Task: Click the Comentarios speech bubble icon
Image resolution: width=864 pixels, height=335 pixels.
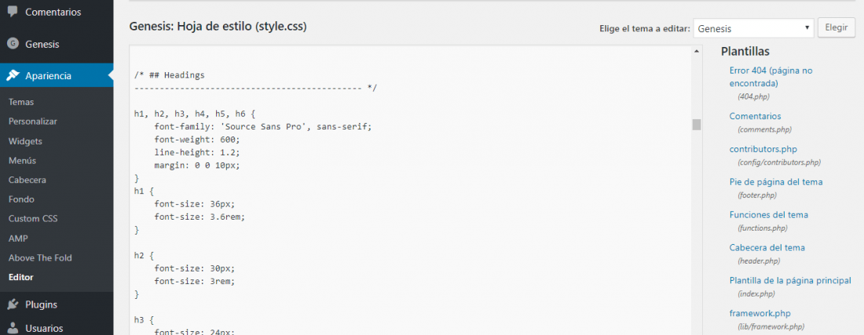Action: pyautogui.click(x=13, y=12)
